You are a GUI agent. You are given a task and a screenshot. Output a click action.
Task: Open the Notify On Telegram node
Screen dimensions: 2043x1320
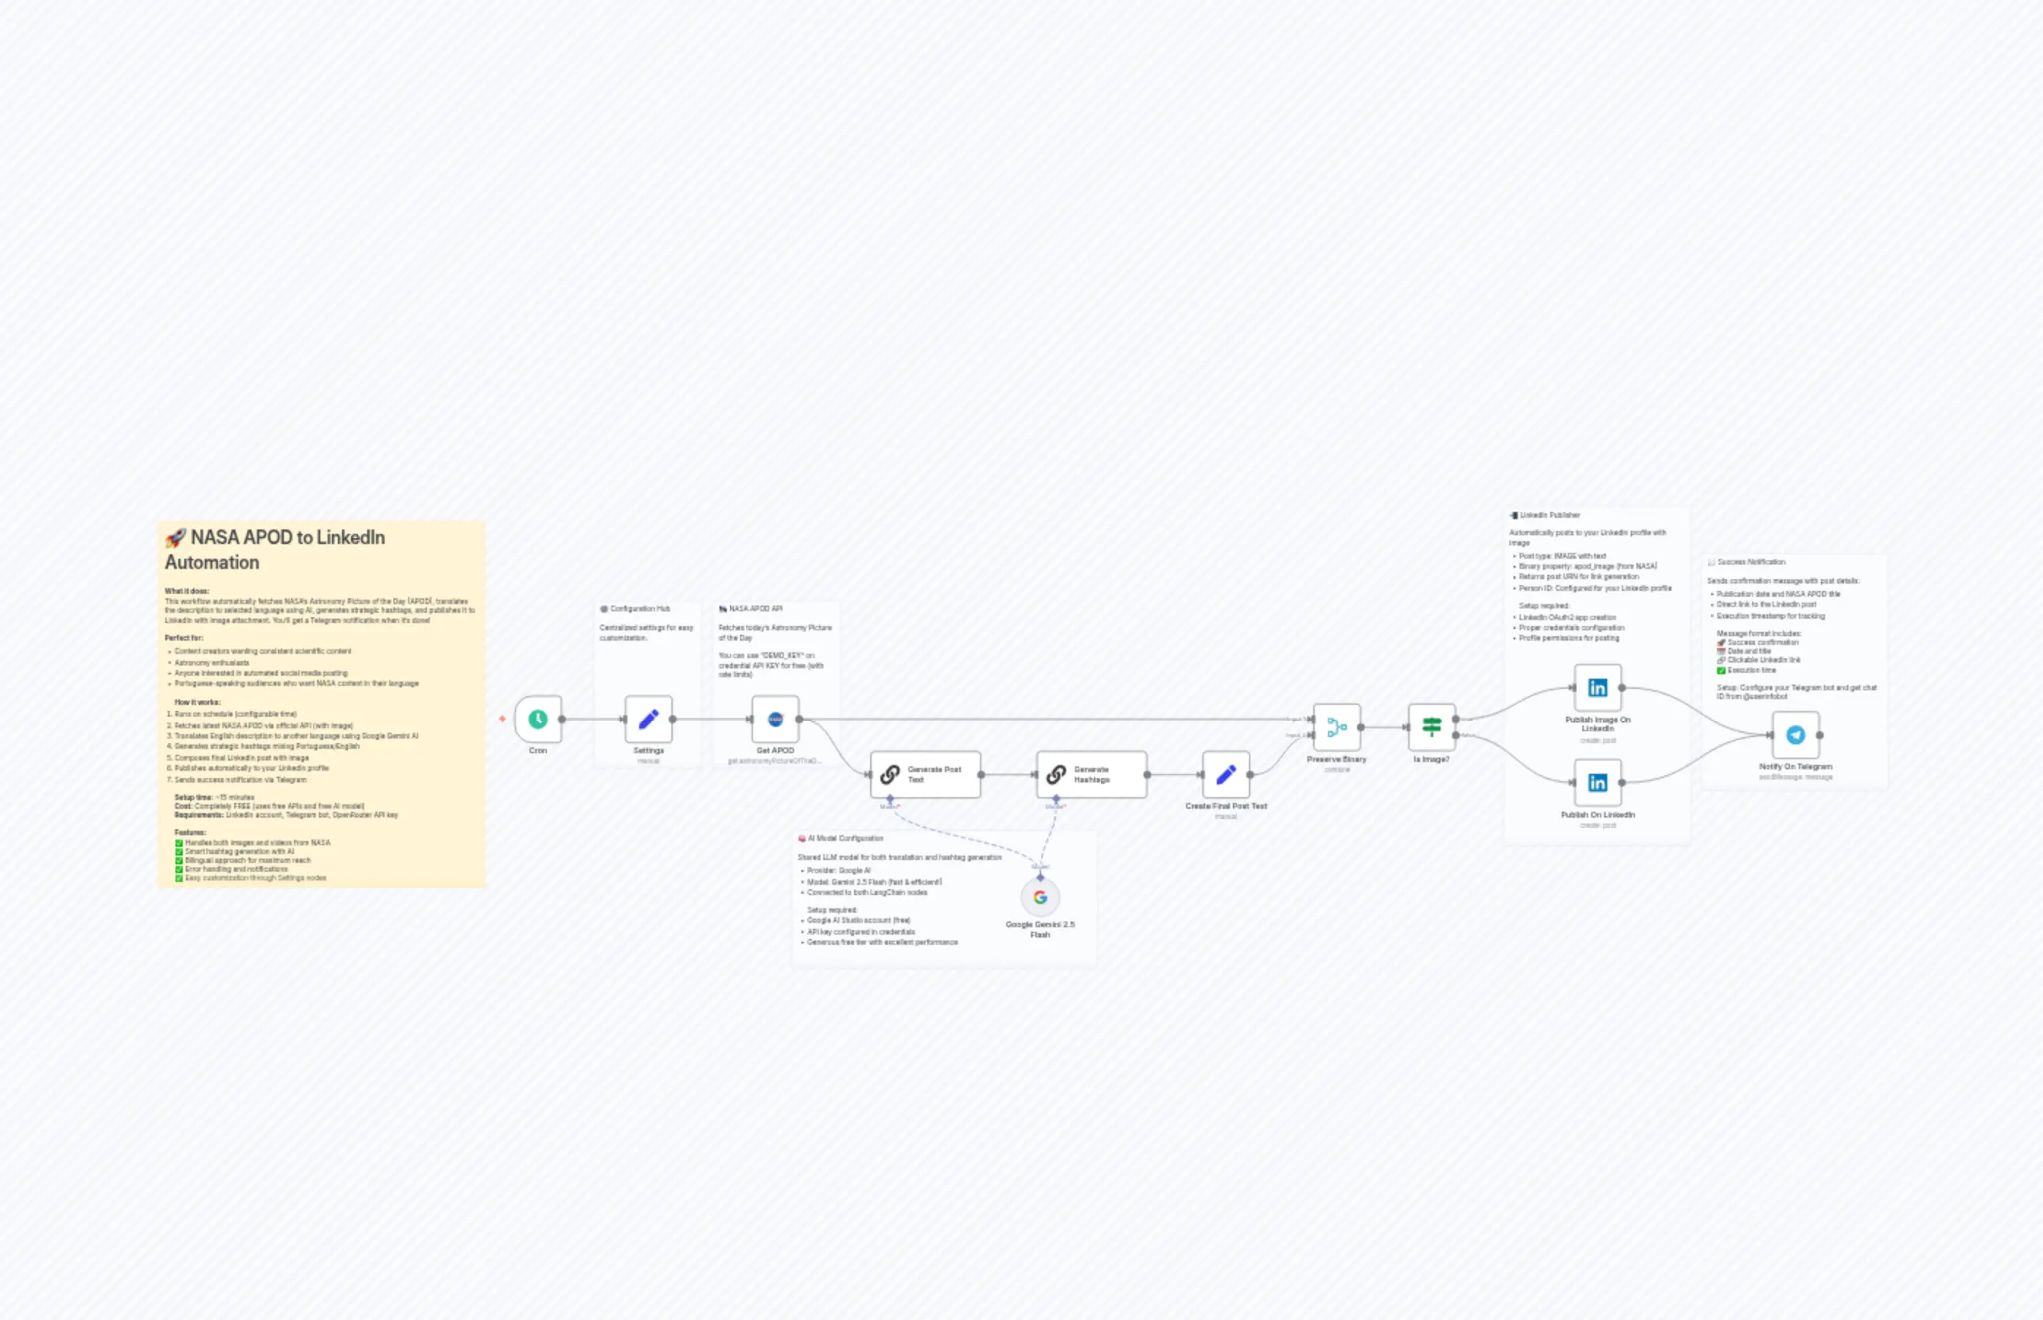click(x=1794, y=734)
